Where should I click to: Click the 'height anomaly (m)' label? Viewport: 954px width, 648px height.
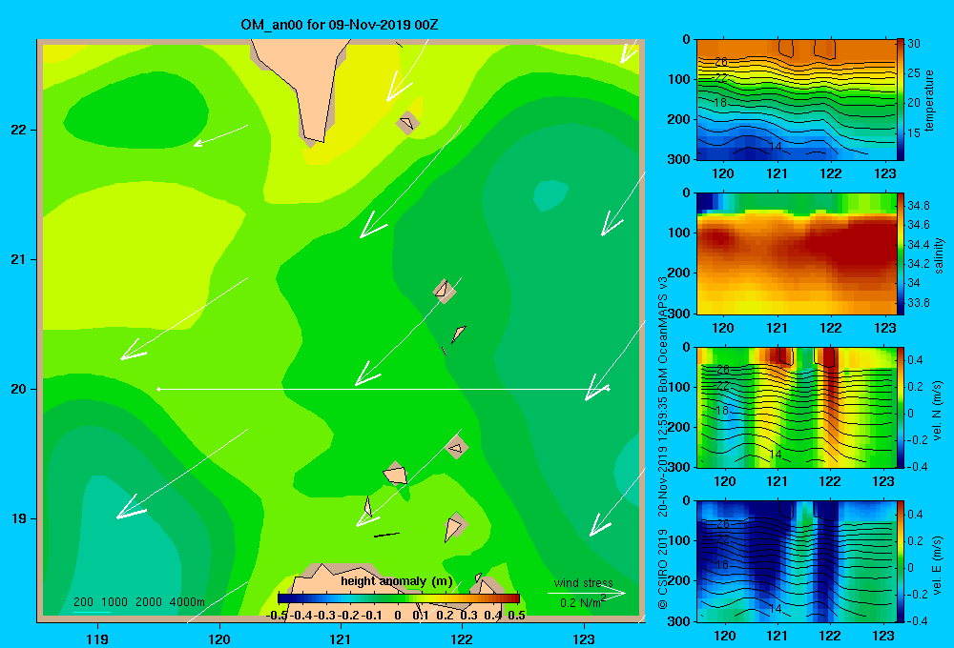click(397, 581)
